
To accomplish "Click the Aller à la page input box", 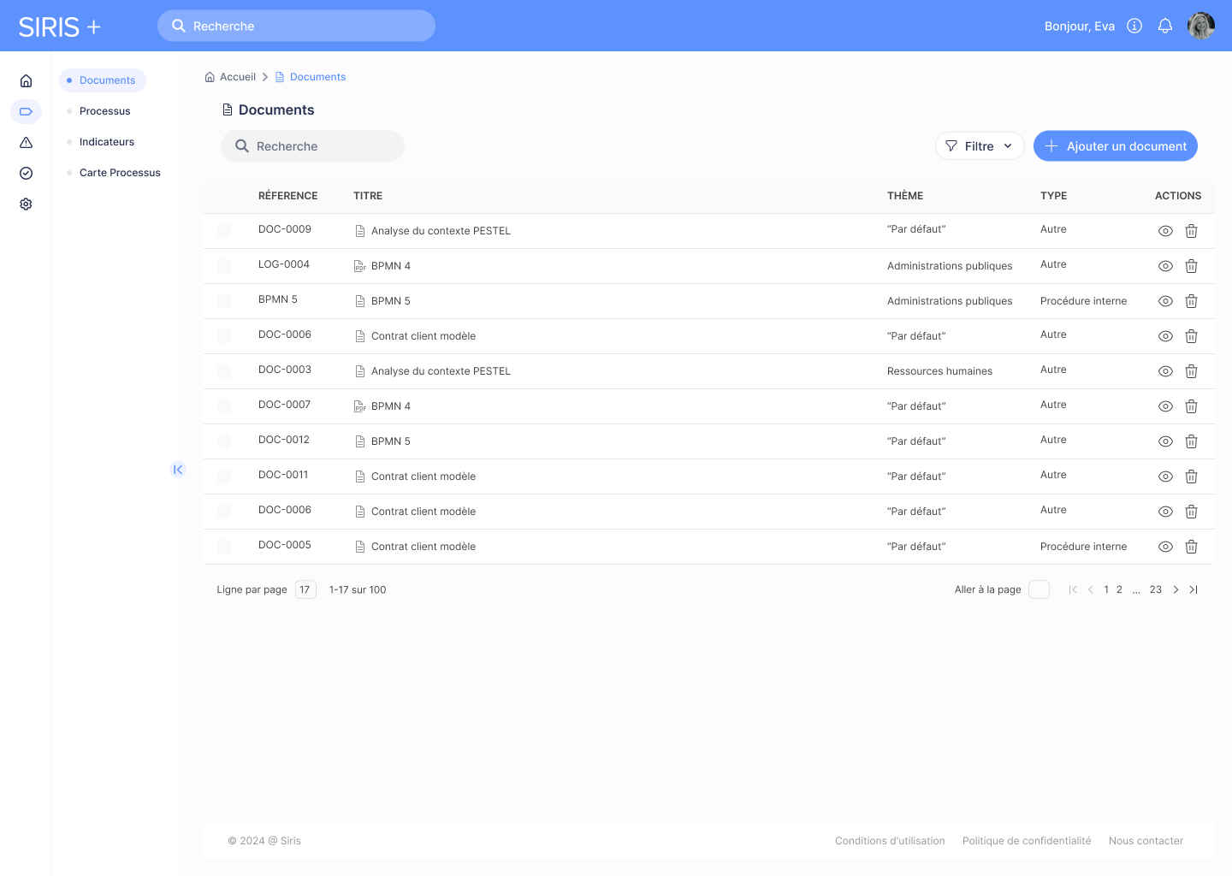I will 1039,589.
